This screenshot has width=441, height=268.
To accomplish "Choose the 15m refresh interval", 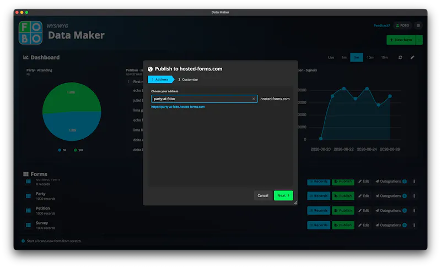I will click(x=384, y=57).
